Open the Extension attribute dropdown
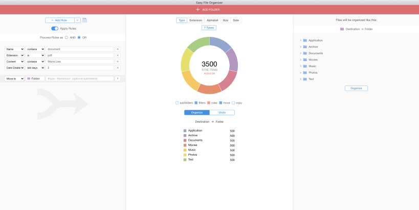Screen dimensions: 419x210 coord(14,55)
